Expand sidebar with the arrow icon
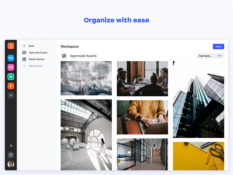Image resolution: width=233 pixels, height=175 pixels. [11, 146]
